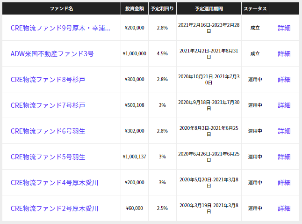Click 成立 status in ADW米国不動産ファンド3号 row
Screen dimensions: 302x224
click(x=255, y=54)
